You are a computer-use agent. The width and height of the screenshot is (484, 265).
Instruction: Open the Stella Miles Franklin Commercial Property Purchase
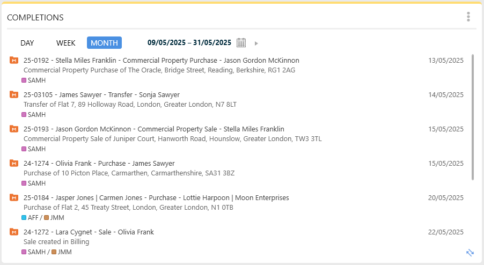pyautogui.click(x=161, y=61)
